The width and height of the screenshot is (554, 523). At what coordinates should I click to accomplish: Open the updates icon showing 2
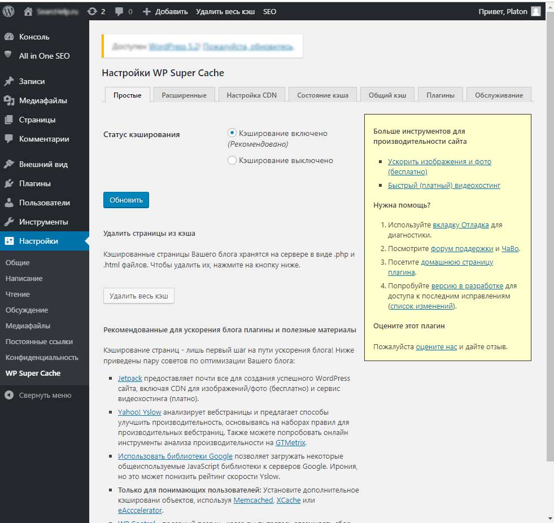pyautogui.click(x=92, y=12)
